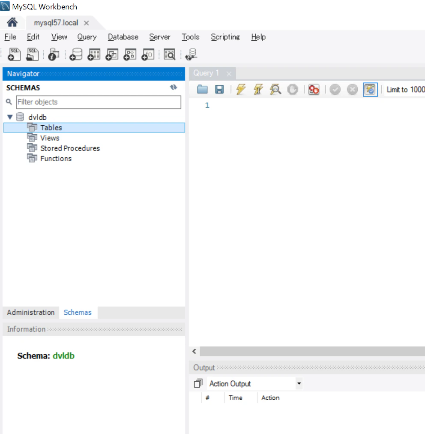Open the View menu
This screenshot has width=425, height=434.
pyautogui.click(x=59, y=37)
